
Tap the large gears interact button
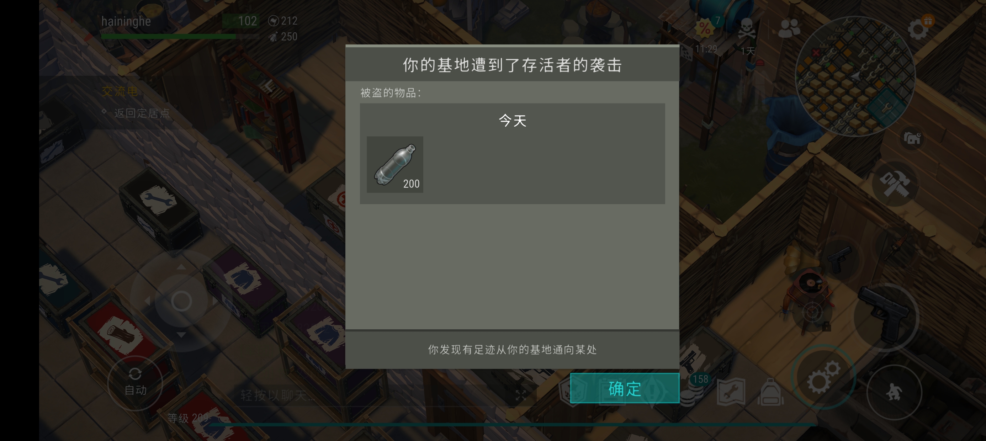(x=823, y=377)
